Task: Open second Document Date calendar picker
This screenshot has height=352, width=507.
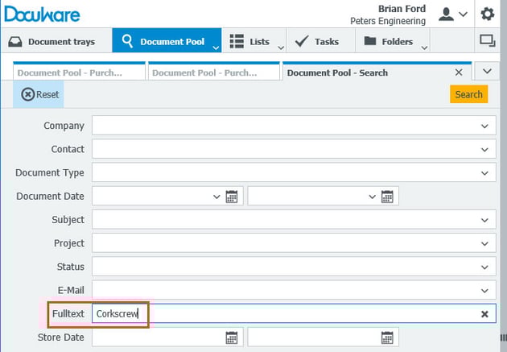Action: 388,197
